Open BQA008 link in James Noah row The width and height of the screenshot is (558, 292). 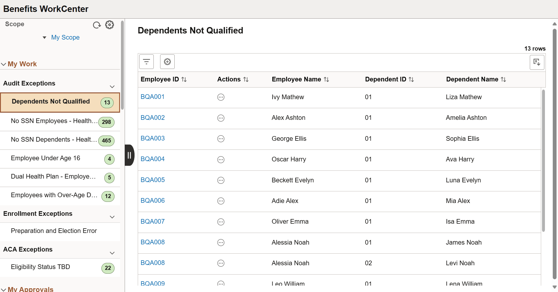pos(153,242)
